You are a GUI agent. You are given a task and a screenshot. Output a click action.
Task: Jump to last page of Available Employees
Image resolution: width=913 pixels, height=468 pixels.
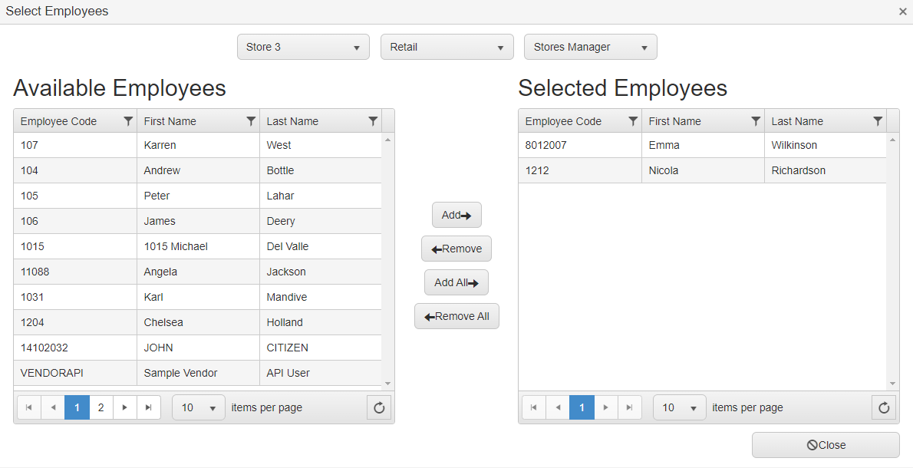149,407
